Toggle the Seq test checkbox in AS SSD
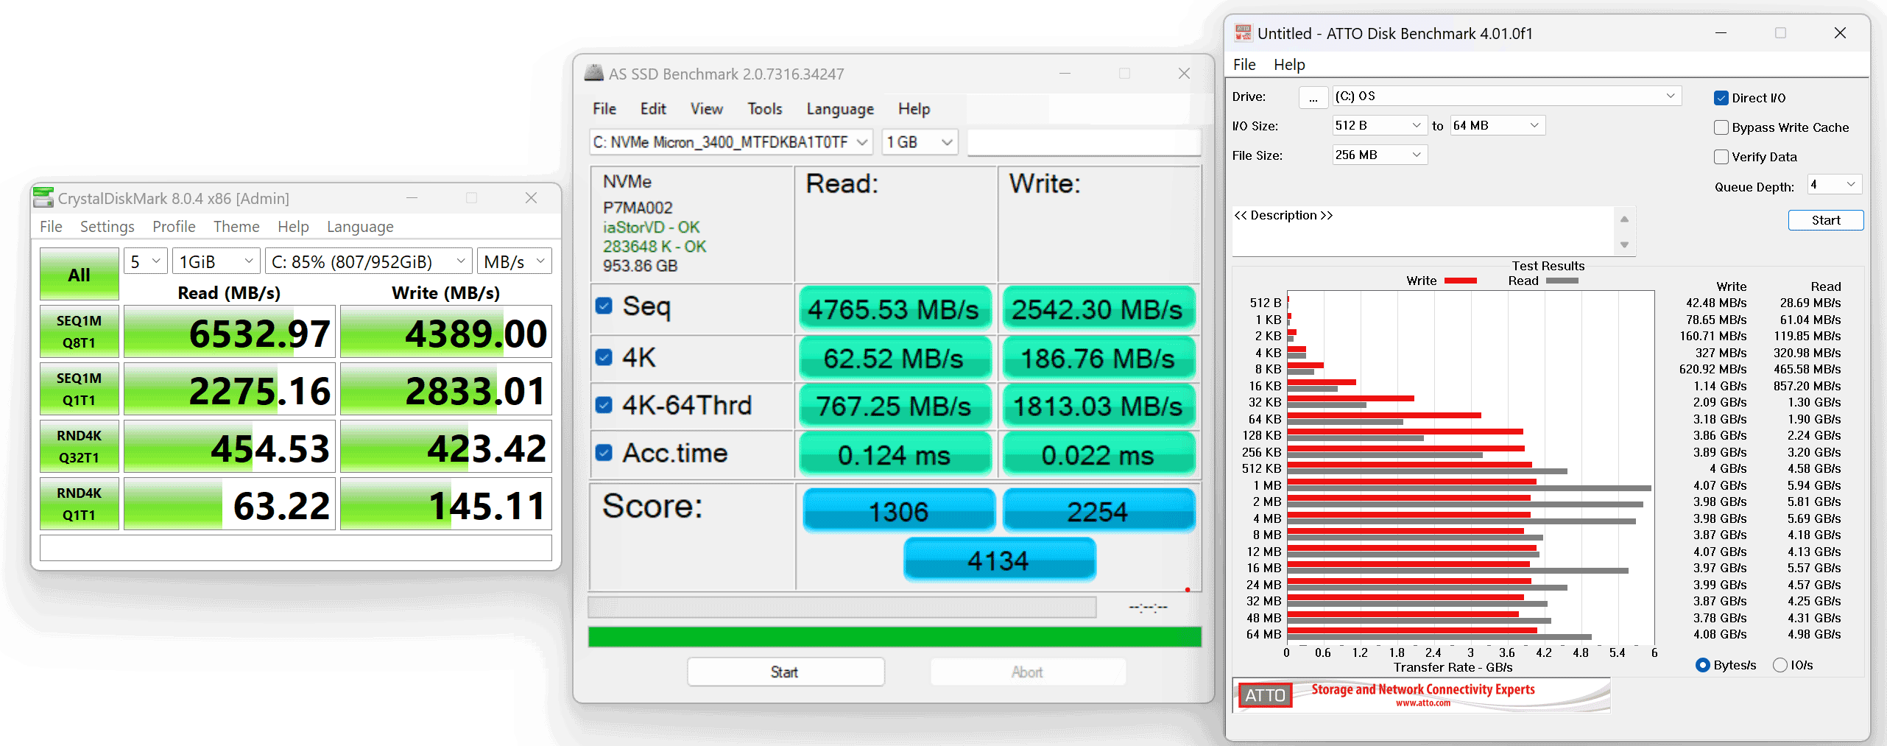 coord(604,306)
